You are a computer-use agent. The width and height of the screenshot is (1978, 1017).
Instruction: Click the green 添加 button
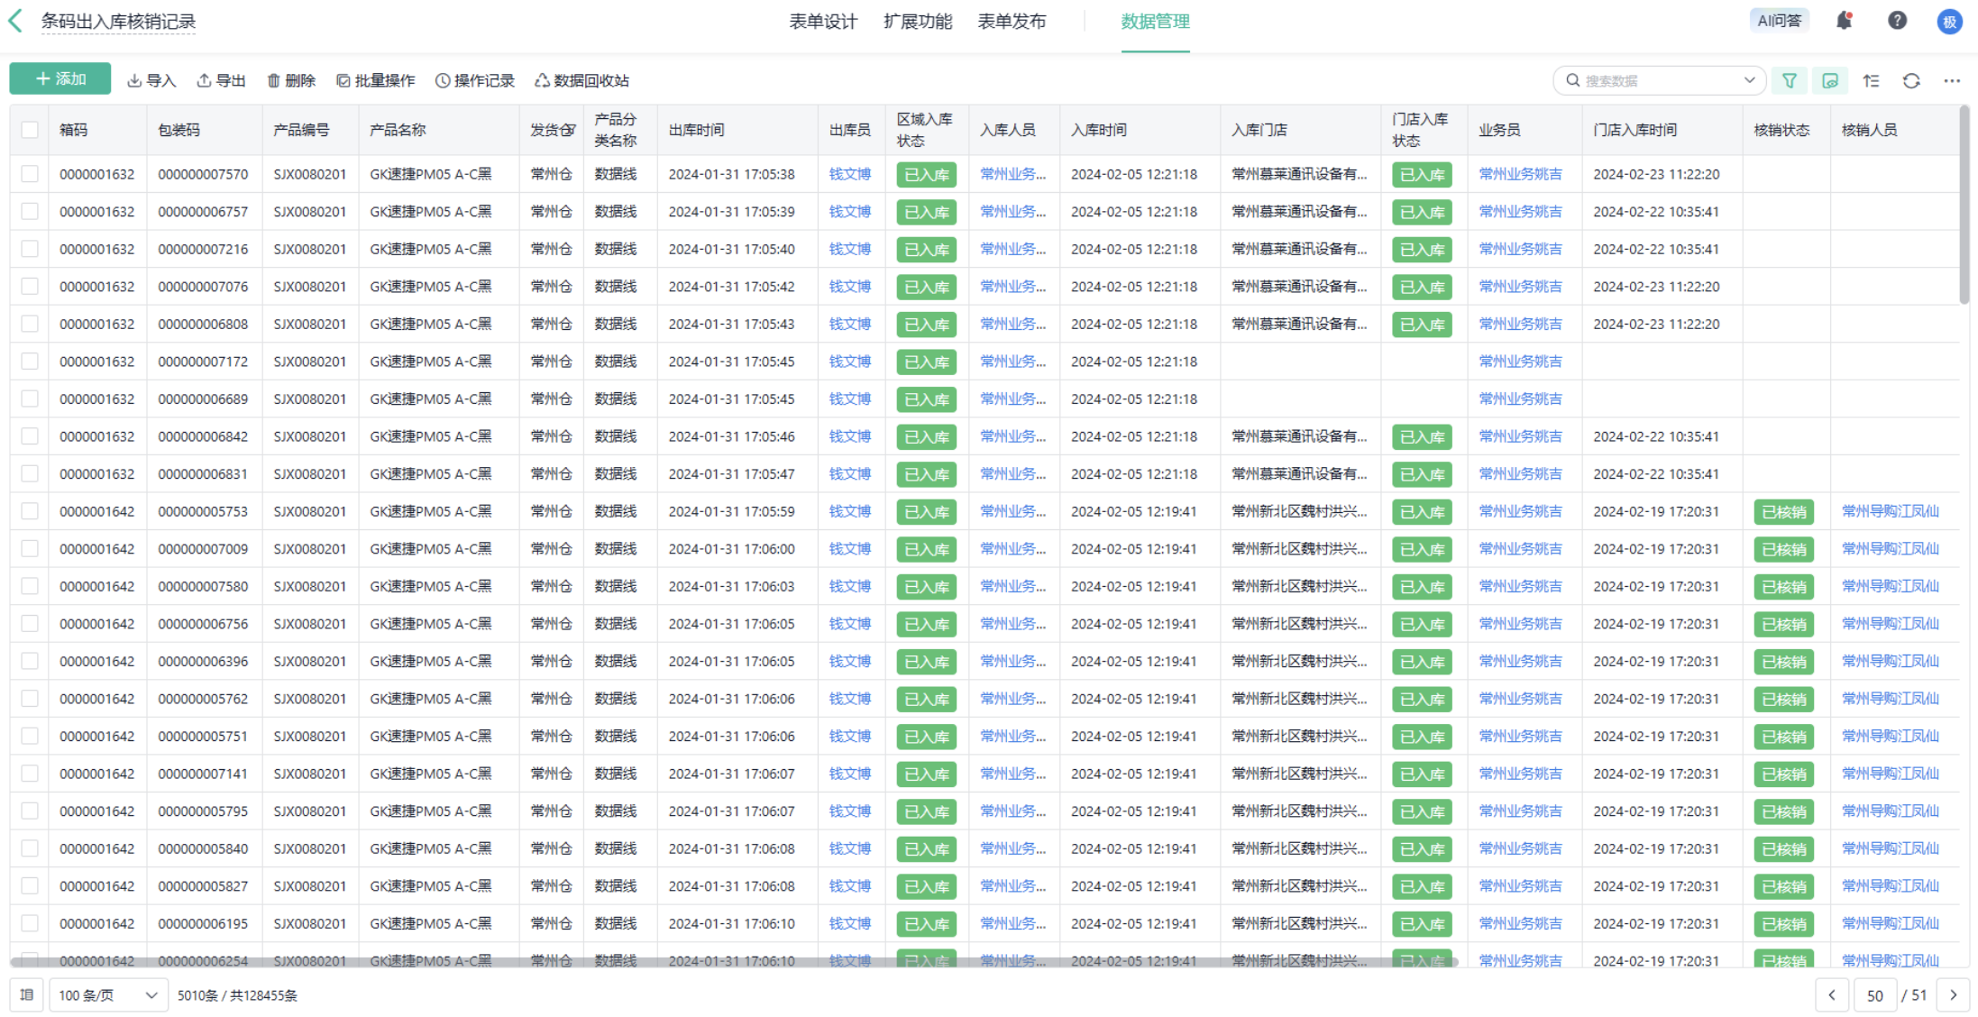[x=60, y=79]
